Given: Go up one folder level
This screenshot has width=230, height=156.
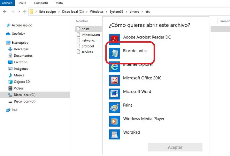Looking at the screenshot, I should point(25,12).
